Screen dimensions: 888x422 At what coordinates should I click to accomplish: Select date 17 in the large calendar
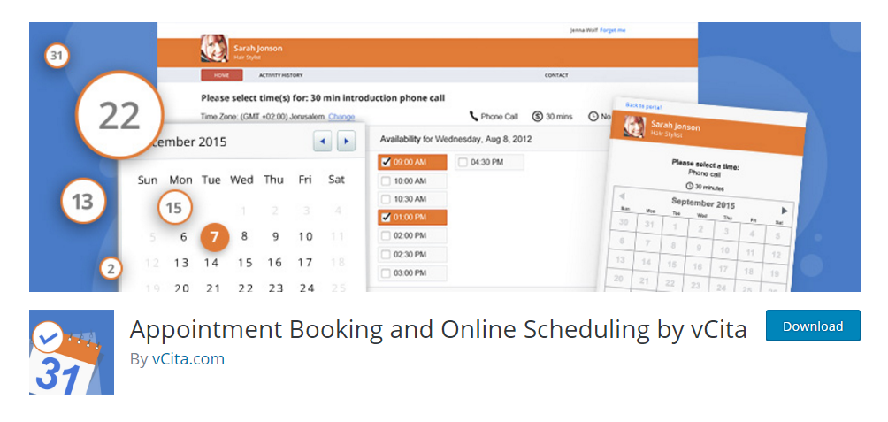pos(305,262)
